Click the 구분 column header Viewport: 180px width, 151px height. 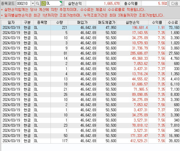(x=27, y=22)
